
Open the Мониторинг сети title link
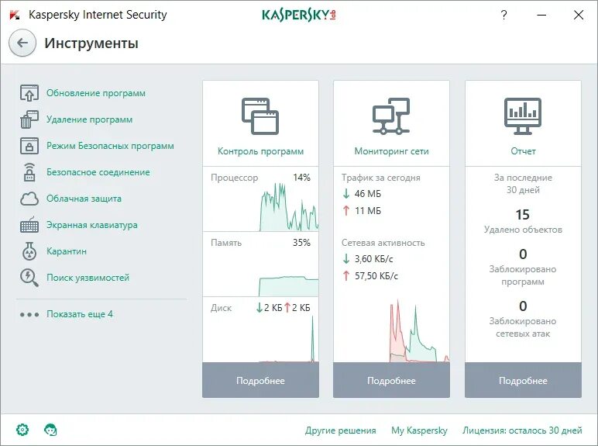point(391,151)
